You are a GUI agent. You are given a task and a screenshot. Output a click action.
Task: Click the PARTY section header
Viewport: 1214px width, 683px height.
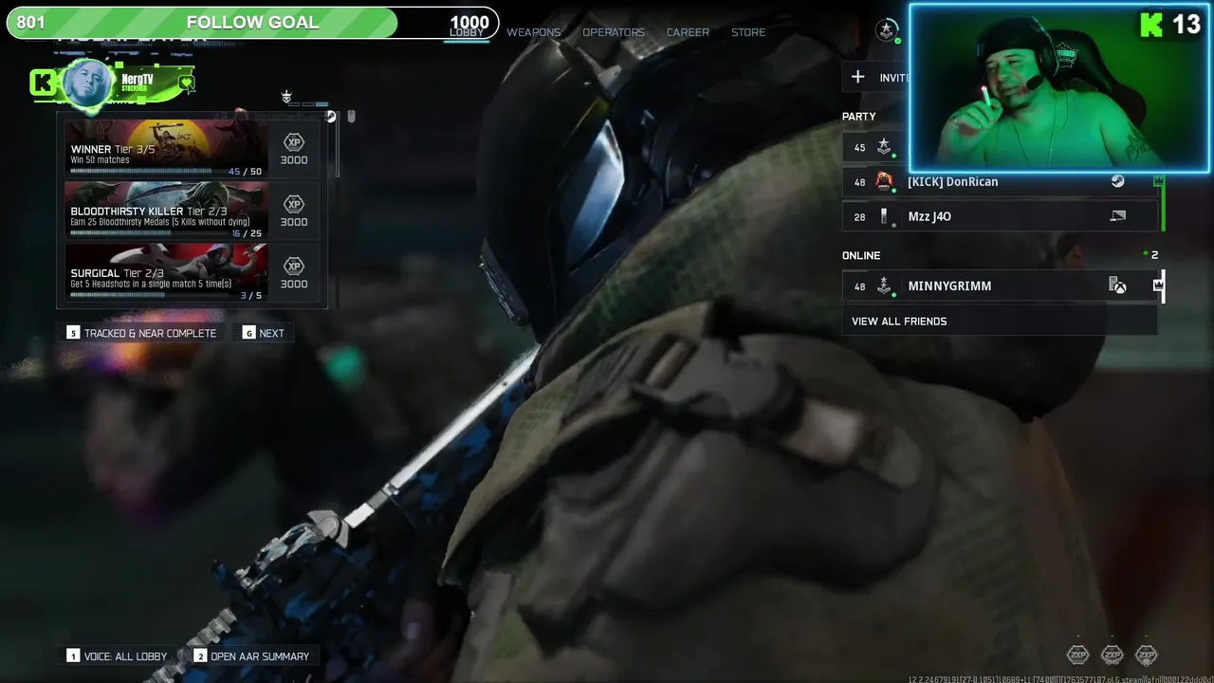pyautogui.click(x=859, y=117)
